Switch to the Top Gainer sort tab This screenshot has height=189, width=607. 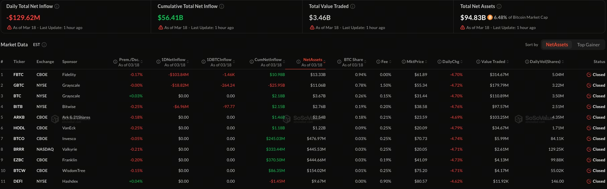[x=588, y=45]
